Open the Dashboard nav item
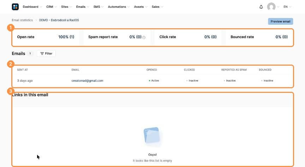 coord(31,7)
